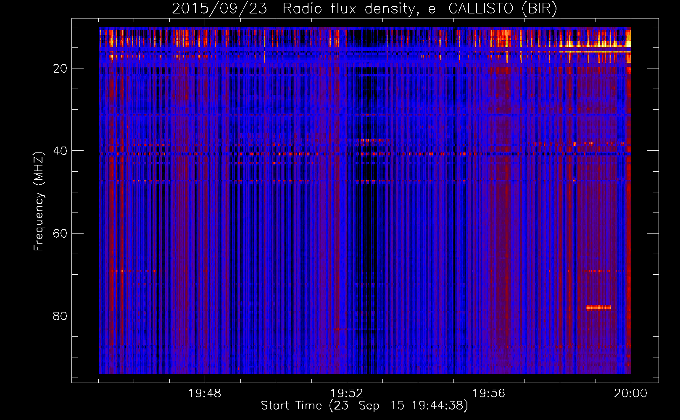Screen dimensions: 680x420
Task: Click the bright orange burst near 78 MHz
Action: (x=599, y=307)
